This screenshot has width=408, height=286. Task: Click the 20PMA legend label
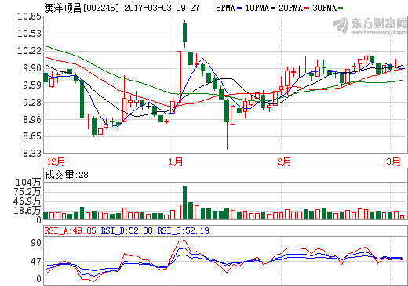[x=290, y=8]
